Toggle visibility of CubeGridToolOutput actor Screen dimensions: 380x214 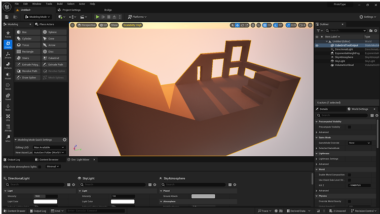(x=317, y=45)
